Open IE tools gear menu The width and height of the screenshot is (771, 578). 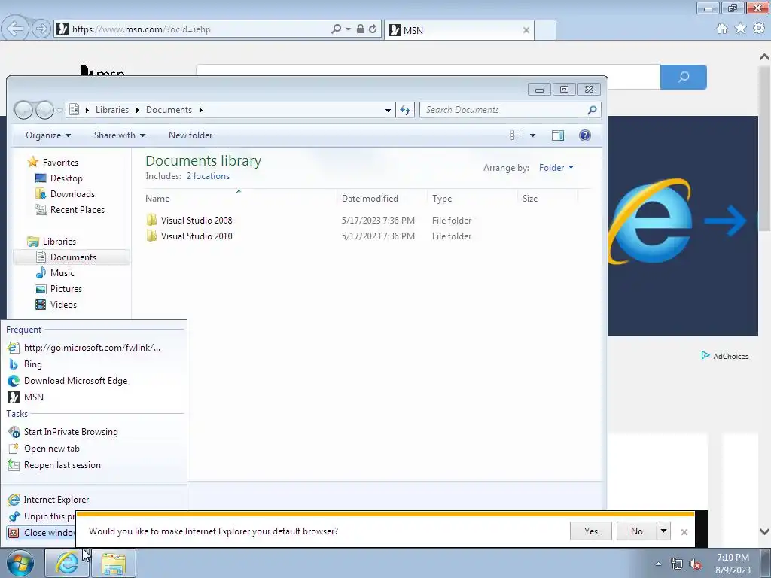(759, 29)
